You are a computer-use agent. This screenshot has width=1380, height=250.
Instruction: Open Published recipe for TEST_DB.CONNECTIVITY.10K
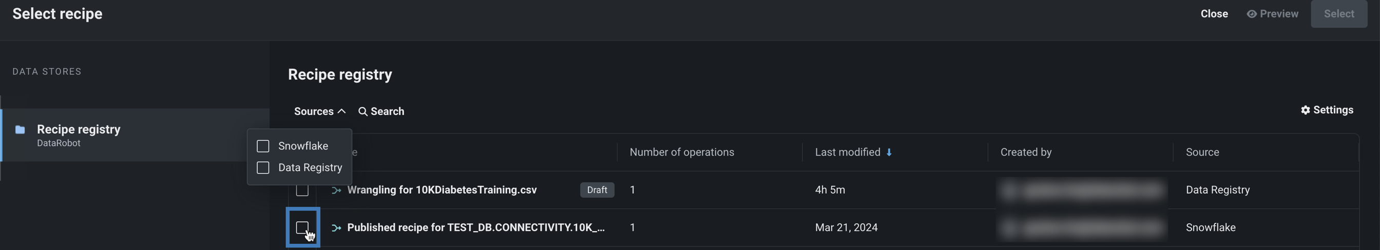click(476, 227)
